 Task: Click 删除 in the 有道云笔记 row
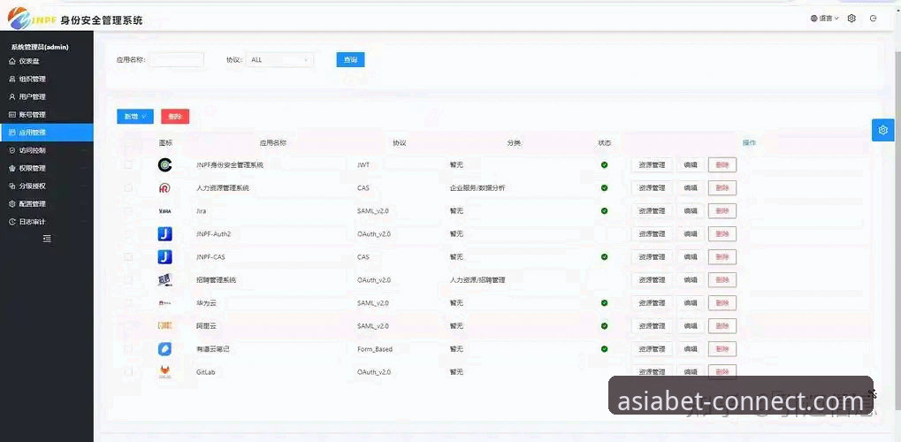pyautogui.click(x=722, y=349)
